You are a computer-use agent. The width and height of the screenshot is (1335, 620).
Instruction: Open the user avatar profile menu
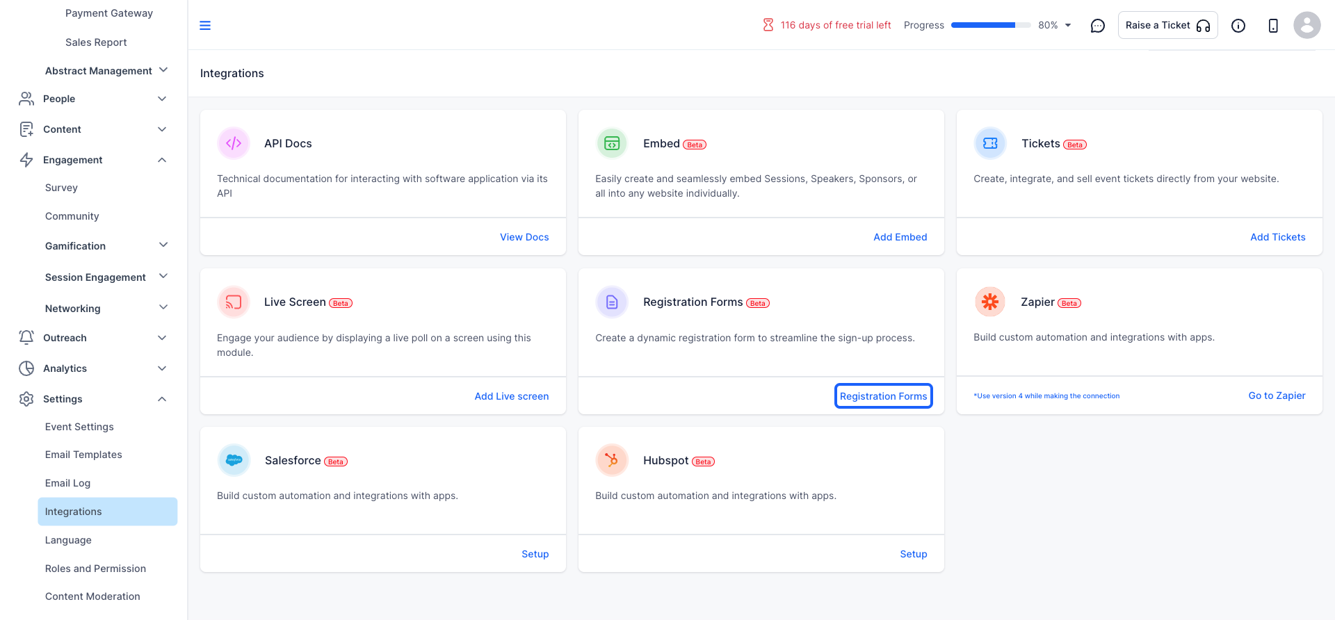point(1307,25)
